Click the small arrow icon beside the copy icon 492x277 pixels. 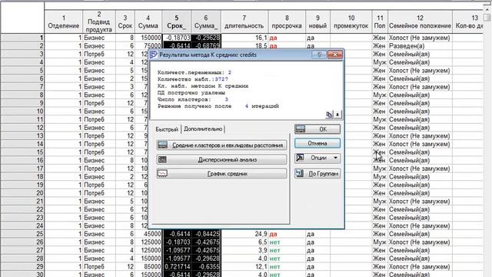pos(337,115)
